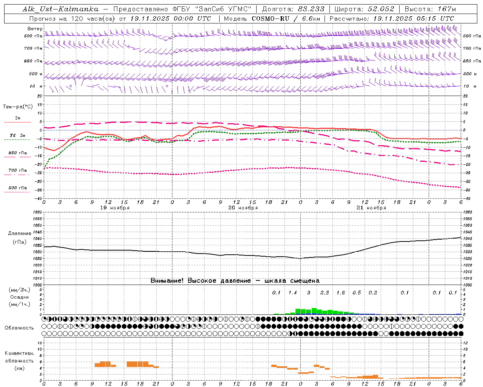Image resolution: width=483 pixels, height=387 pixels.
Task: Click the (км) unit label under convective cloudiness
Action: 20,368
